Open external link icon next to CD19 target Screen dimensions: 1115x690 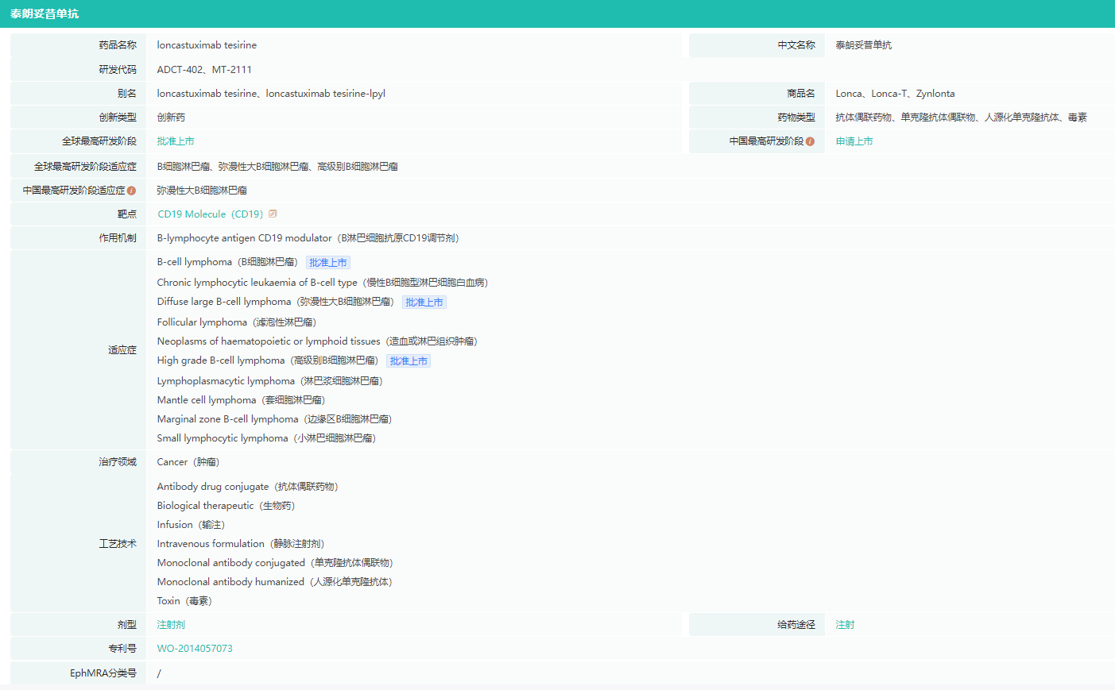273,214
